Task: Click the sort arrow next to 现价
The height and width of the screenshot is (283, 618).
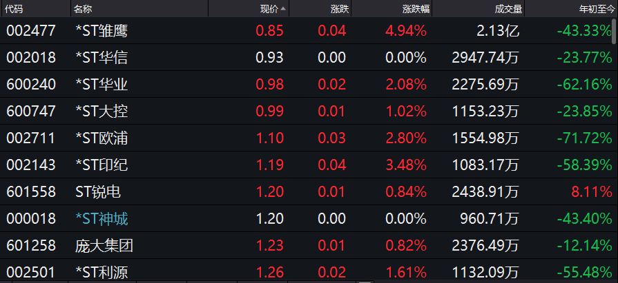Action: coord(283,9)
